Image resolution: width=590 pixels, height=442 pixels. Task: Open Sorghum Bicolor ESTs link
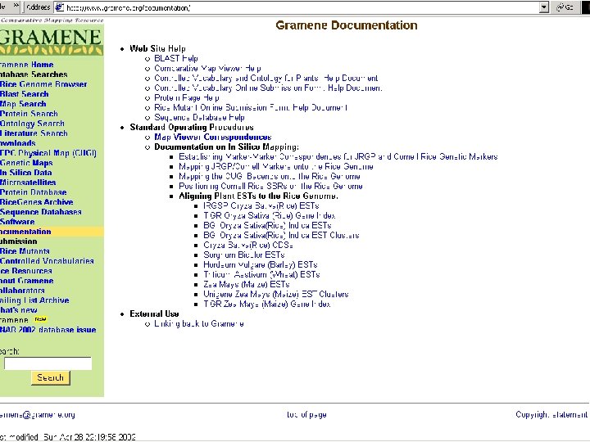244,255
